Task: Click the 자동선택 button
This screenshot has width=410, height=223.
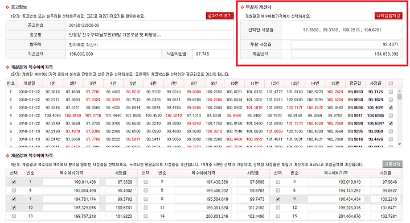Action: tap(392, 164)
